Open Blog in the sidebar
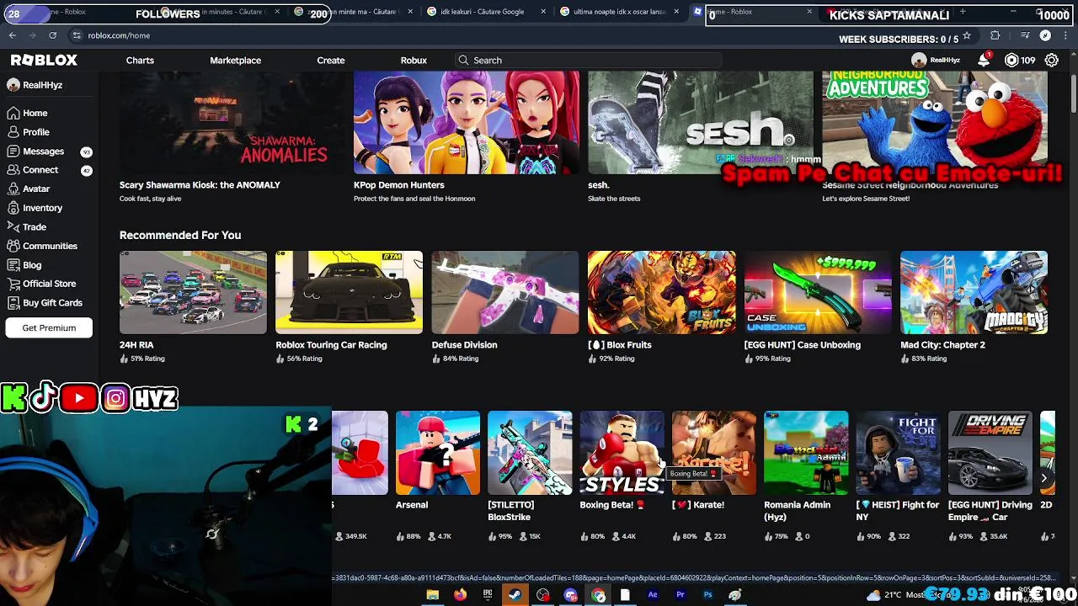The width and height of the screenshot is (1078, 606). click(32, 265)
